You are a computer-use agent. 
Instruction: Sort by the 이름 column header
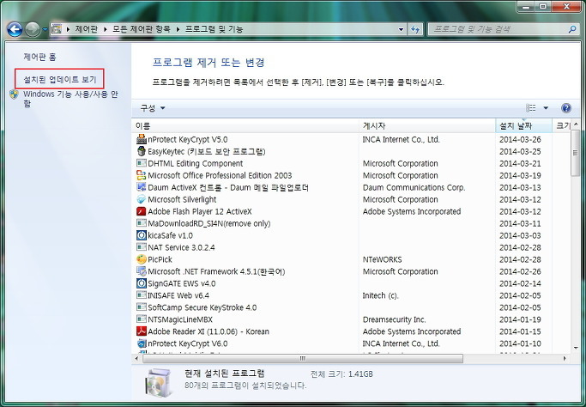245,125
